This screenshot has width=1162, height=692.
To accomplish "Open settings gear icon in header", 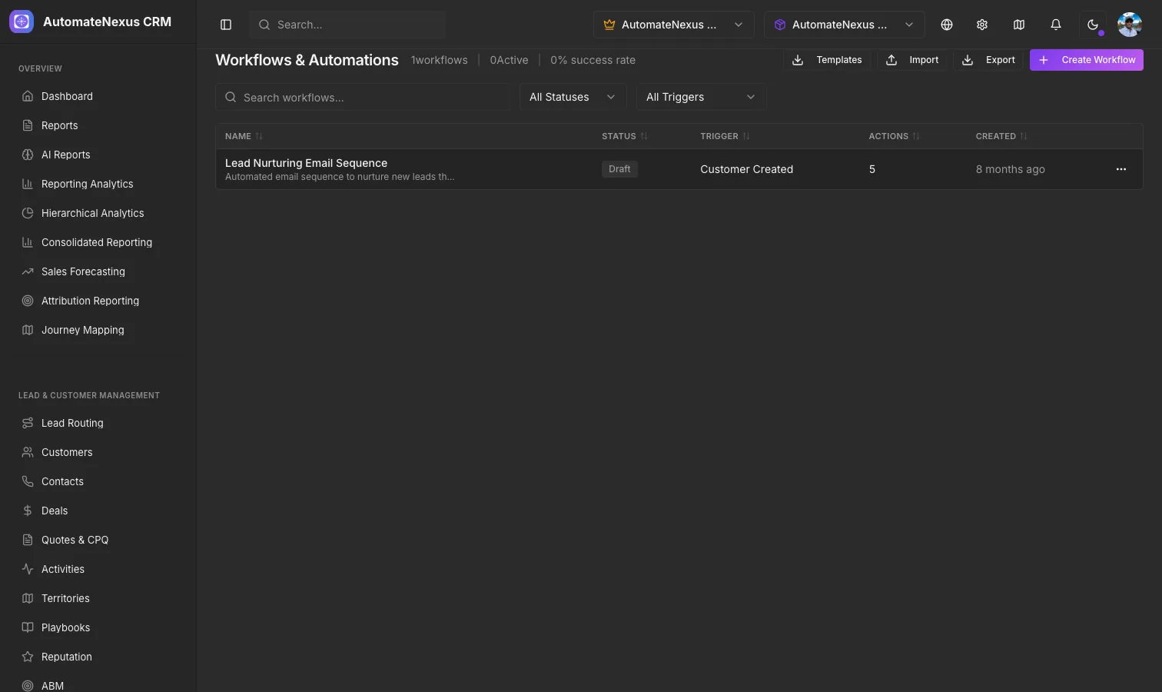I will pos(982,25).
